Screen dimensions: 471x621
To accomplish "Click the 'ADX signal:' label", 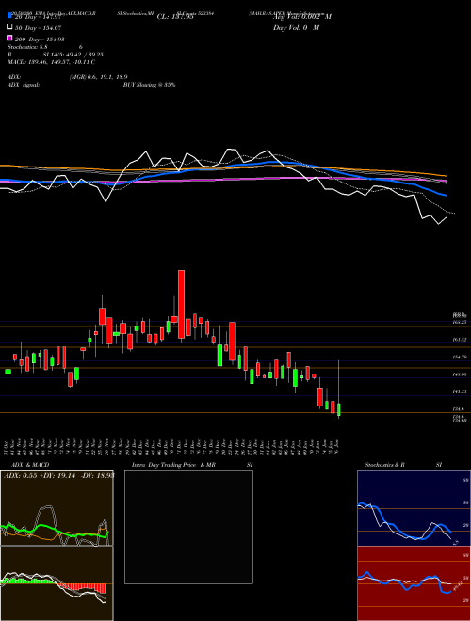I will coord(24,85).
